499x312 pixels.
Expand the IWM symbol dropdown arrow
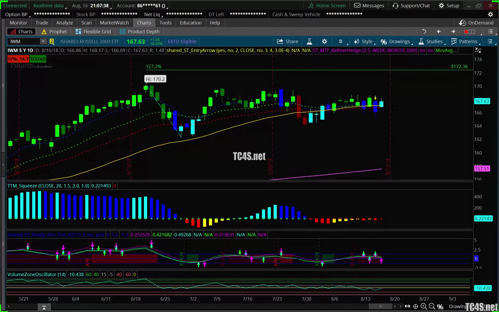pyautogui.click(x=43, y=41)
